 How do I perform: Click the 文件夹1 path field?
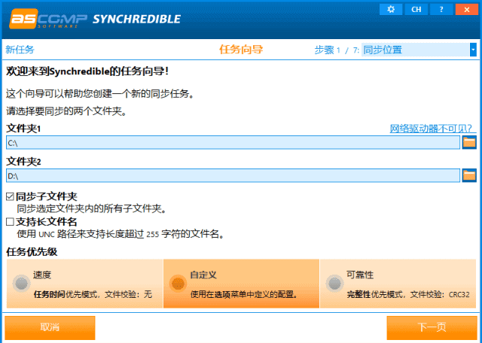click(233, 142)
